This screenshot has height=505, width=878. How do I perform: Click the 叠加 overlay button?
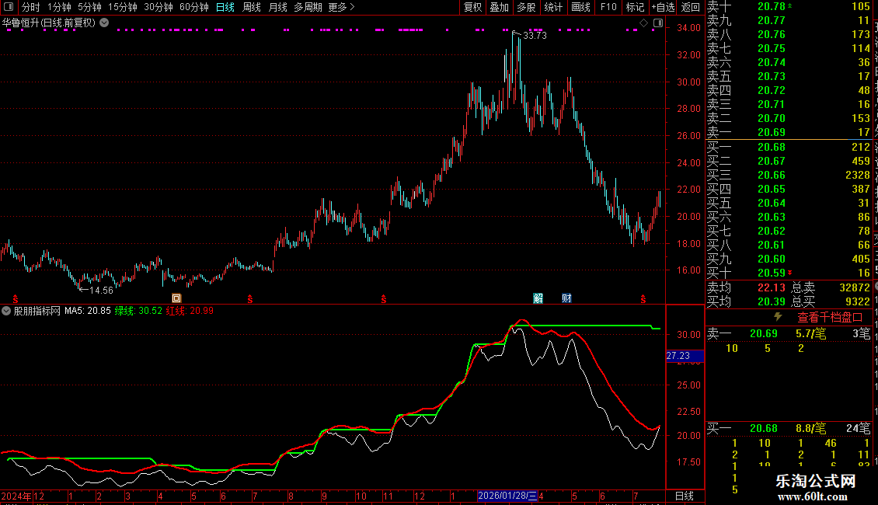[x=500, y=7]
